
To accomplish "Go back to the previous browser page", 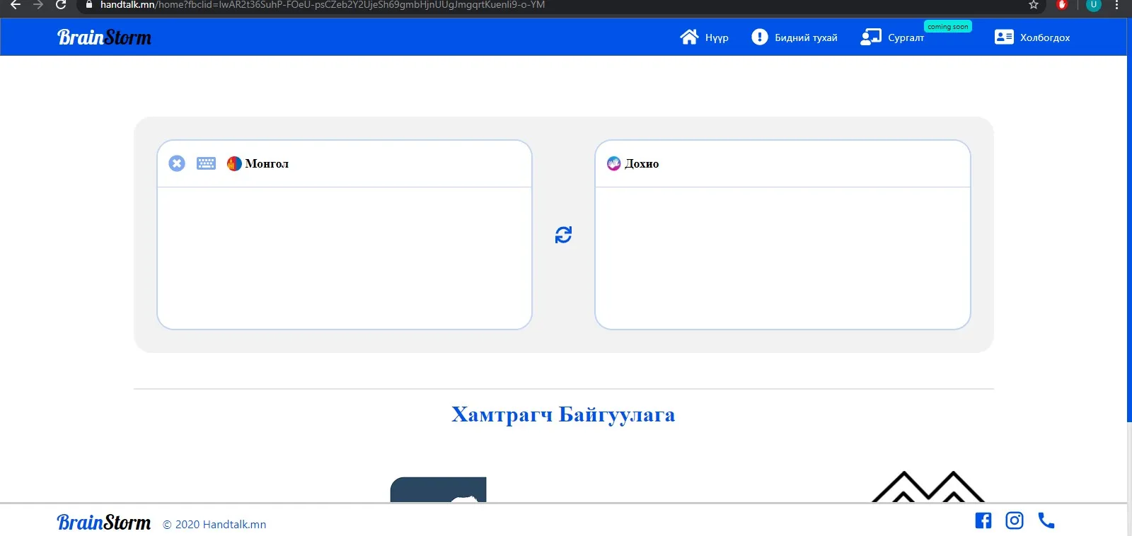I will (x=16, y=5).
